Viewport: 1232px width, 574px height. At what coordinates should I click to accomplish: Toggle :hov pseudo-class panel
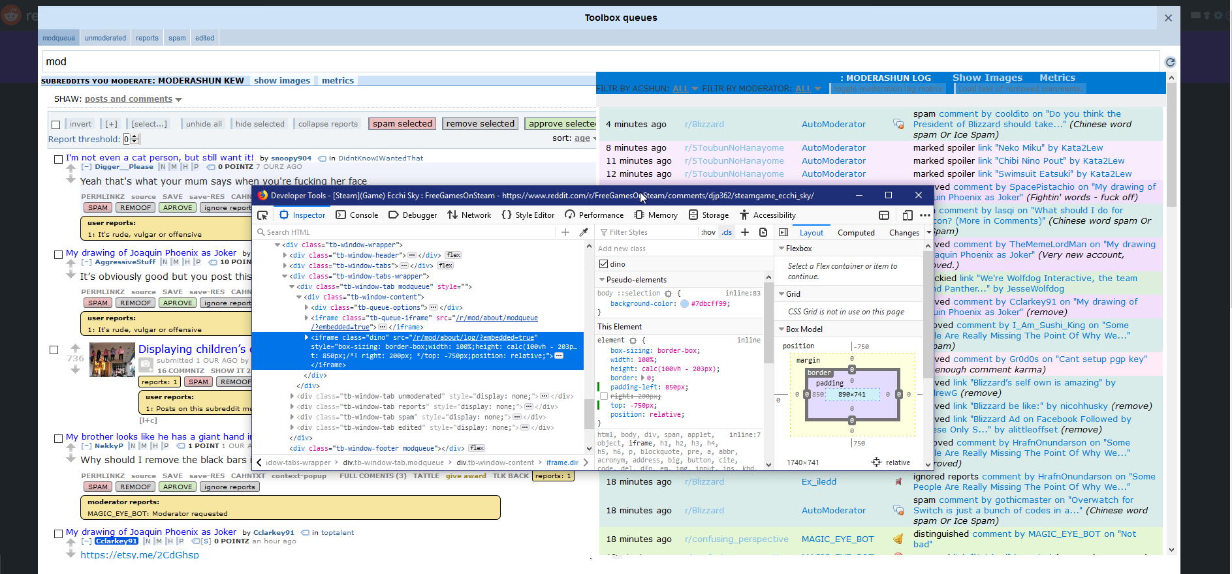(708, 232)
